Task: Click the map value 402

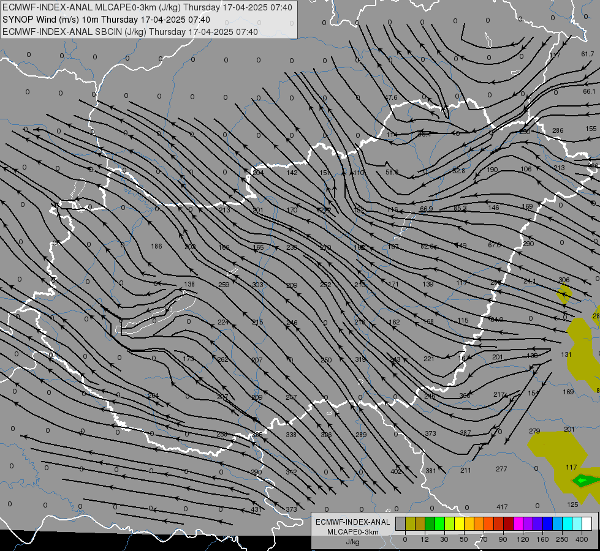Action: click(396, 471)
